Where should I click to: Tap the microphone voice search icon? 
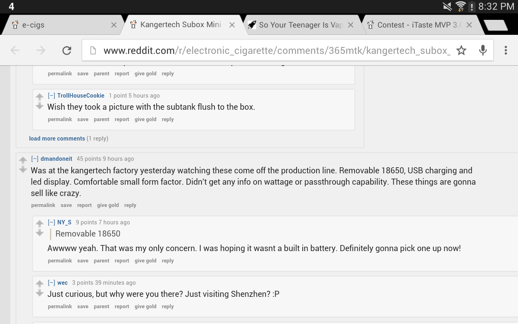click(483, 50)
